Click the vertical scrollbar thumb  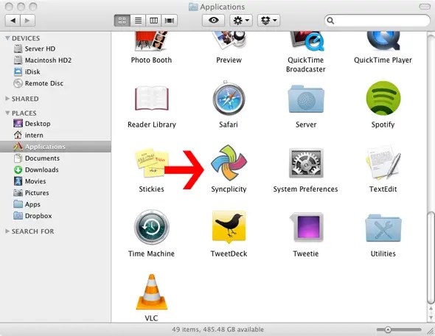[x=431, y=258]
